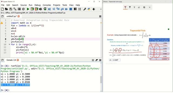The height and width of the screenshot is (97, 173).
Task: Select the eraser tool in Photos
Action: point(139,7)
